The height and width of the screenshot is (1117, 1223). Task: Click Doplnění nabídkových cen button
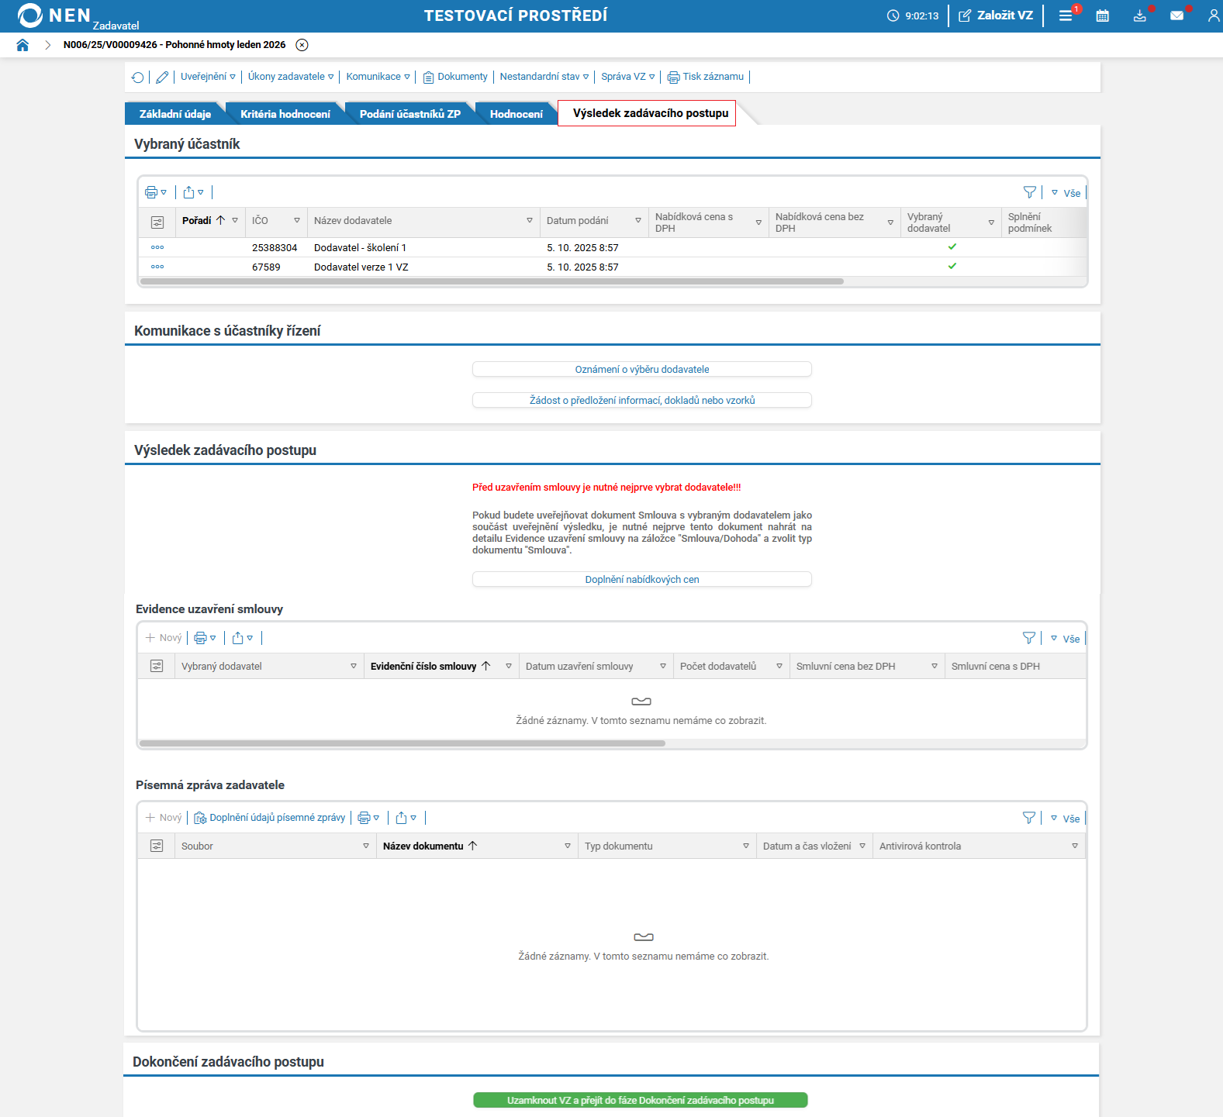pos(642,580)
